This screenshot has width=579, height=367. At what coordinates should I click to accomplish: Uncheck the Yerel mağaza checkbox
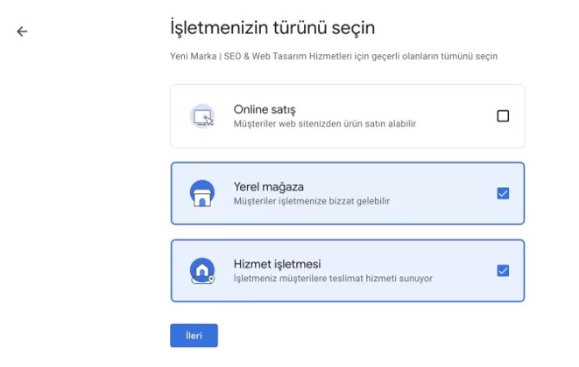click(503, 193)
